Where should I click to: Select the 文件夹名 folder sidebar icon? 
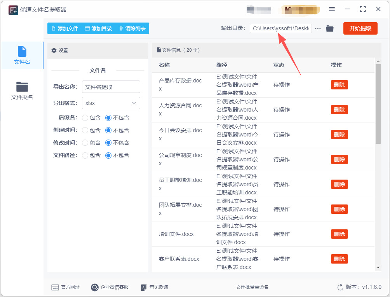(22, 87)
